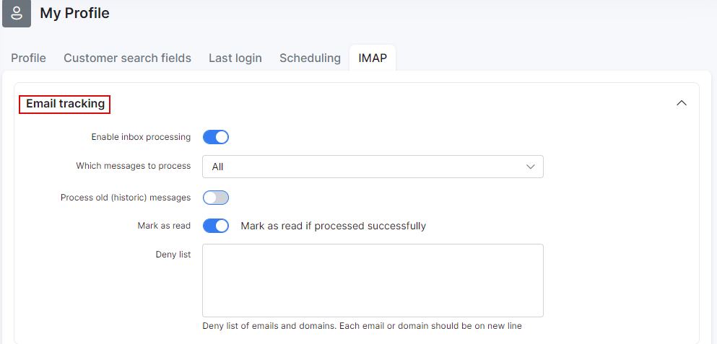Click the user profile avatar icon
717x344 pixels.
tap(17, 14)
